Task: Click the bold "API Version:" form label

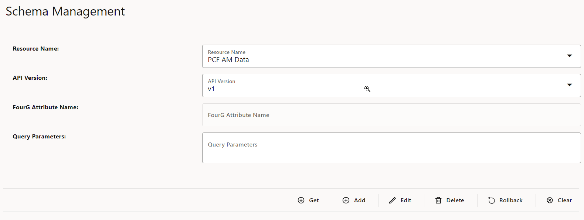Action: click(30, 78)
